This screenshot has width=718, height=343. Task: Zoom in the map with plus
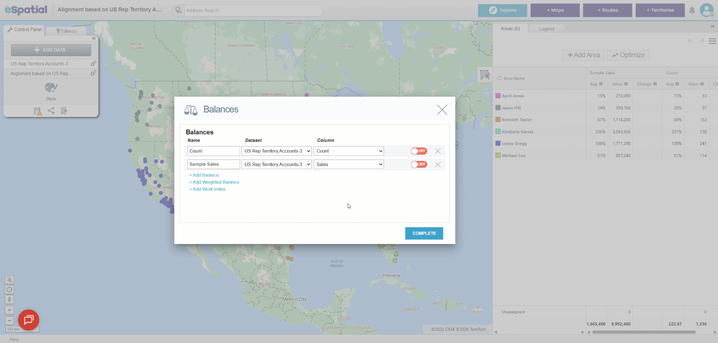click(9, 310)
